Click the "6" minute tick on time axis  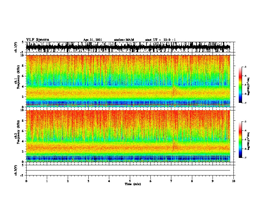point(151,181)
